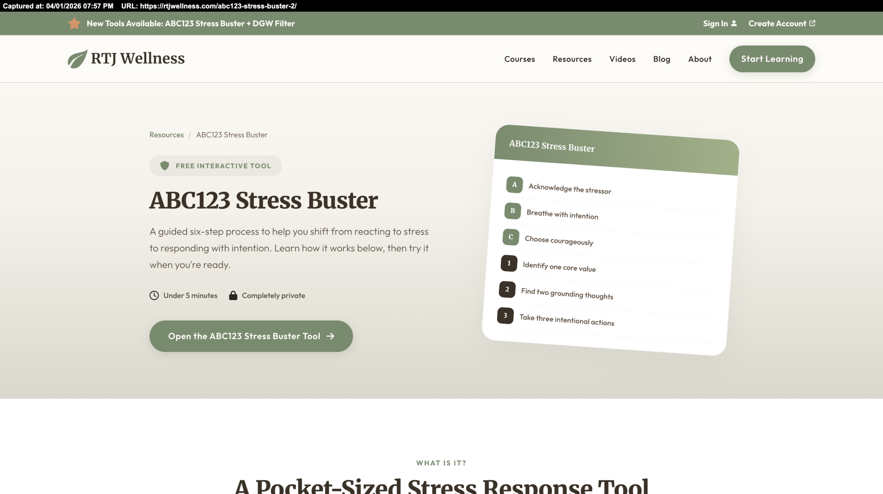
Task: Click the arrow icon on Open Tool button
Action: point(330,336)
